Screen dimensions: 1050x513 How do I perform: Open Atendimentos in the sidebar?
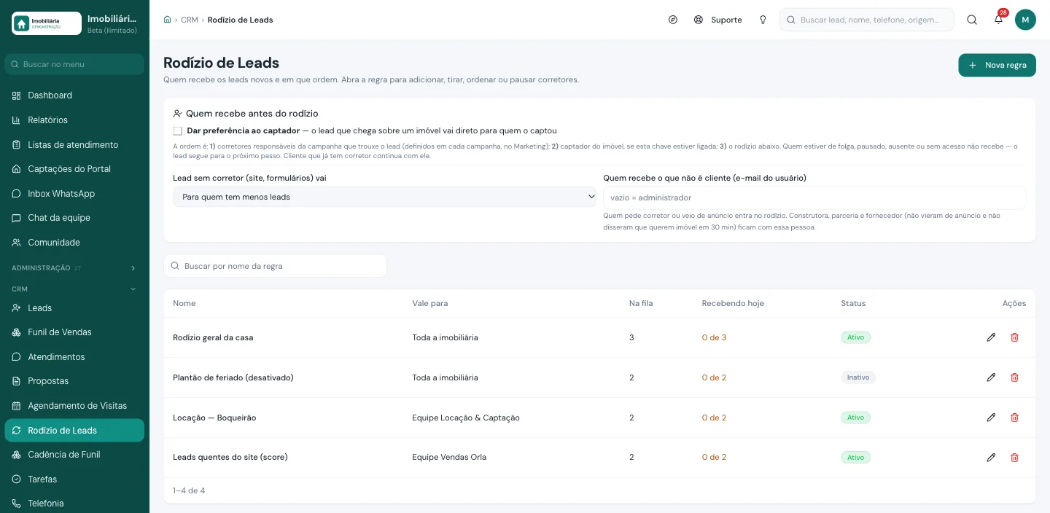tap(74, 357)
